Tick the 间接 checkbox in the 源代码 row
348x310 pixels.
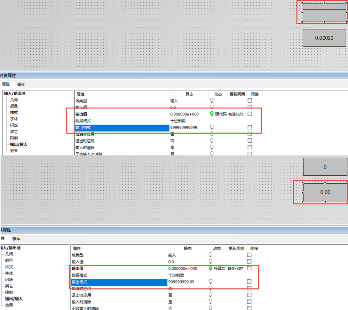[250, 114]
